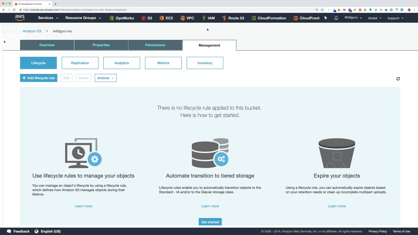Bookmark this page with the star icon
The height and width of the screenshot is (235, 418).
[x=322, y=10]
